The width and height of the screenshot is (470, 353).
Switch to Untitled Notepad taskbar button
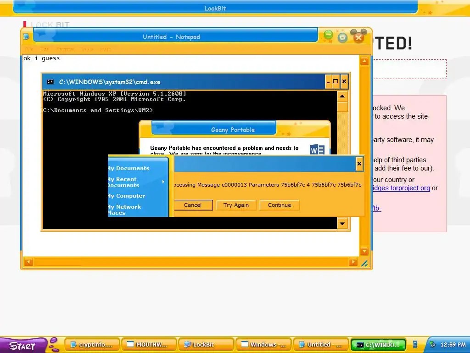coord(320,345)
